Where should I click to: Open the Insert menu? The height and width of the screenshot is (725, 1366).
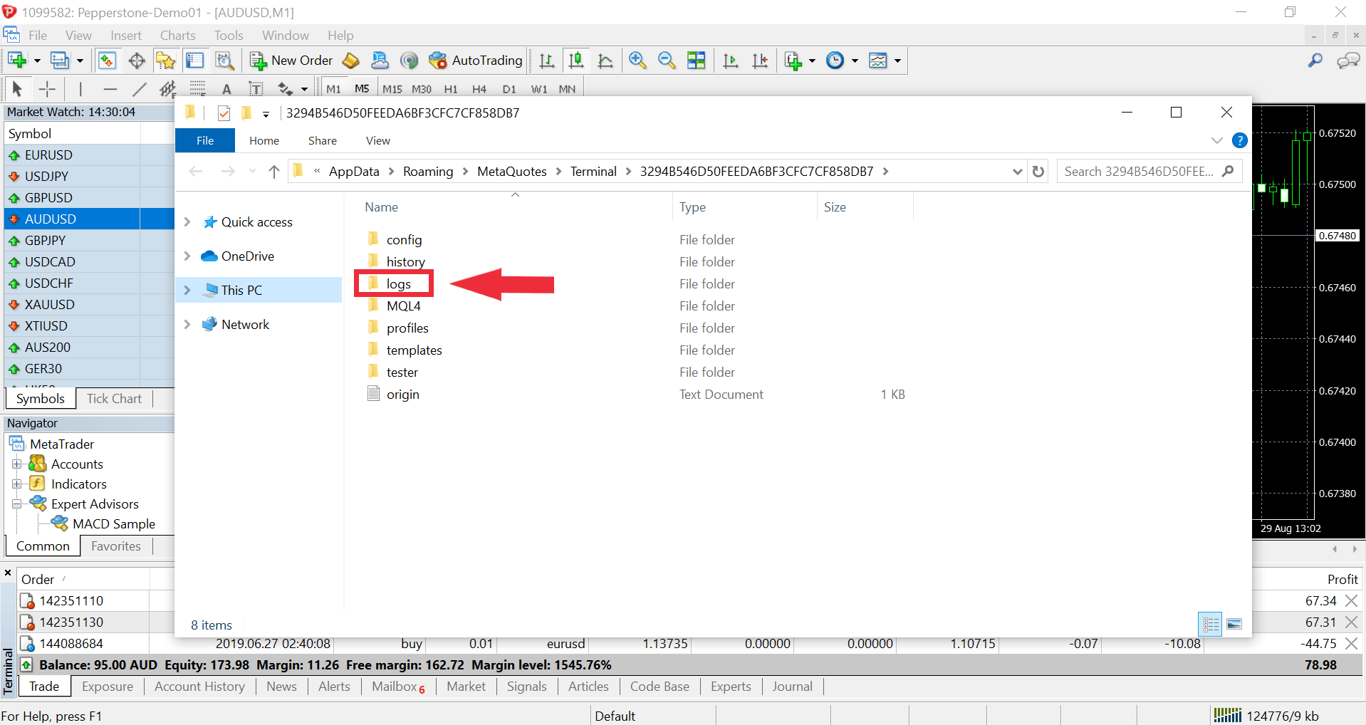pos(126,36)
